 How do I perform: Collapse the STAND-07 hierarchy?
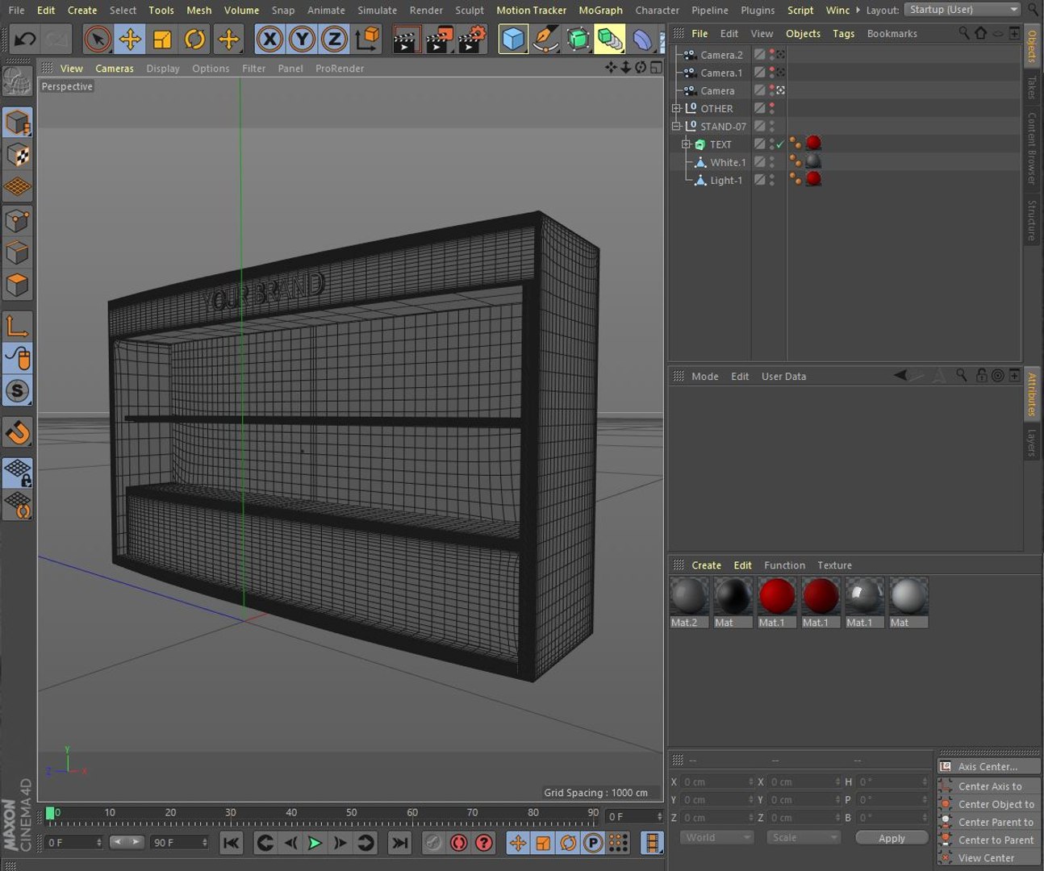pyautogui.click(x=676, y=126)
